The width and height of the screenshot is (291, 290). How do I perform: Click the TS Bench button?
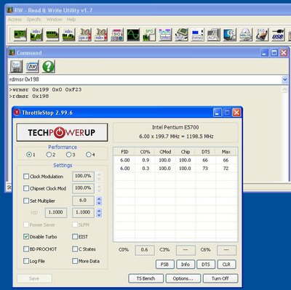tap(146, 278)
